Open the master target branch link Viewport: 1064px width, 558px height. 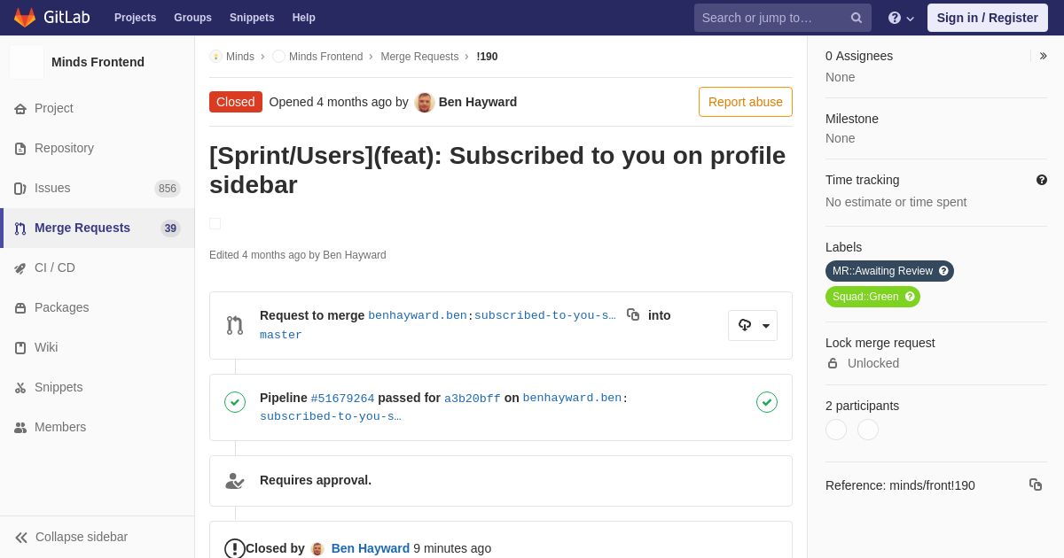[x=281, y=335]
